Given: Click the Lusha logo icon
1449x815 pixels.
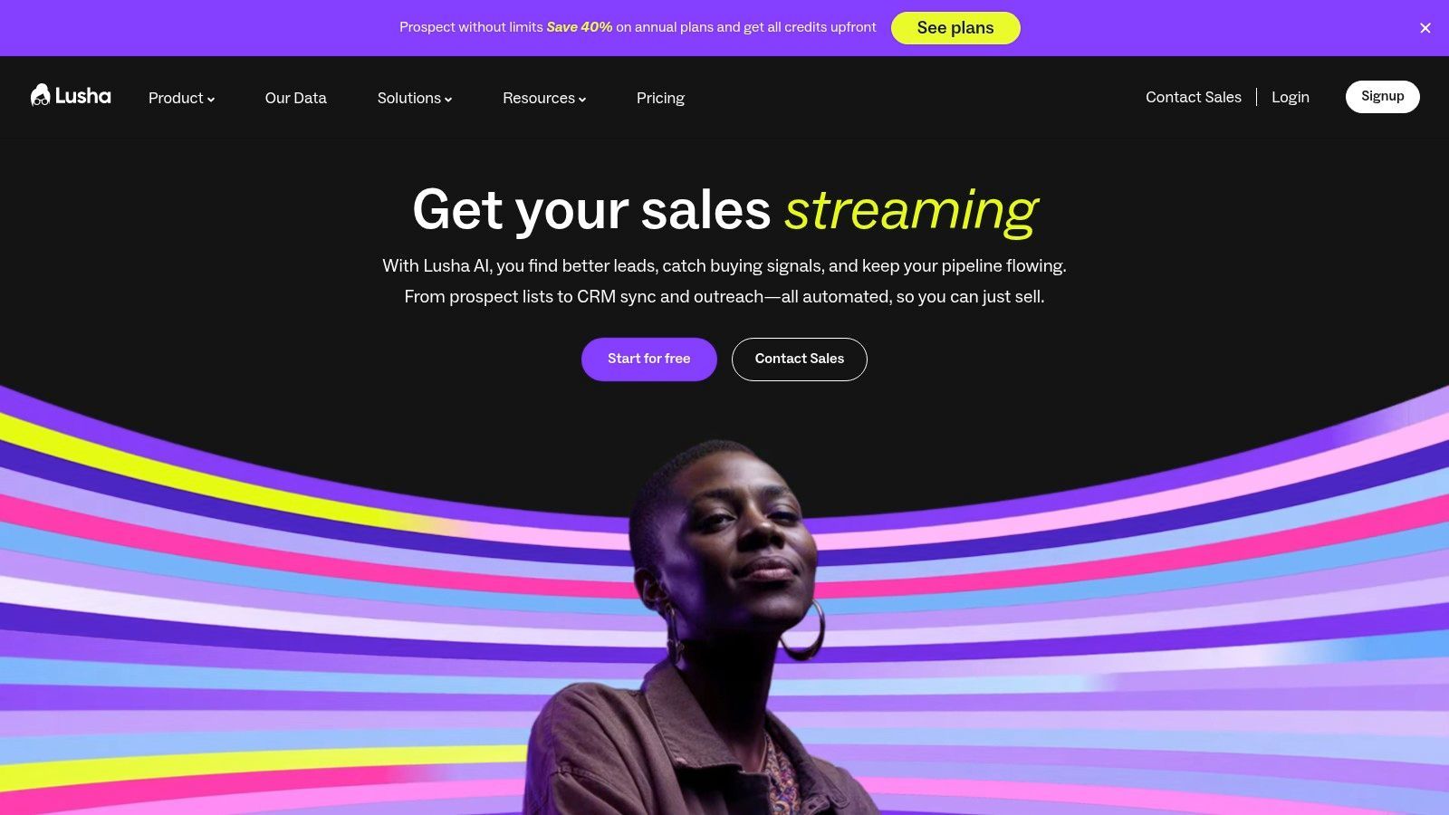Looking at the screenshot, I should (x=41, y=95).
